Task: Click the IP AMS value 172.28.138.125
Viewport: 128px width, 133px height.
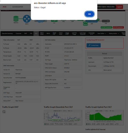Action: click(x=69, y=52)
